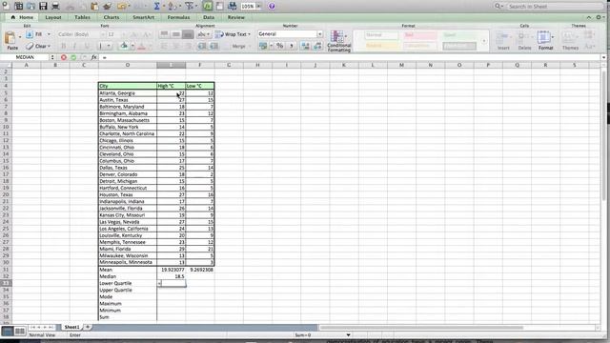Expand the cell styles gallery arrow
The height and width of the screenshot is (343, 610).
(484, 40)
